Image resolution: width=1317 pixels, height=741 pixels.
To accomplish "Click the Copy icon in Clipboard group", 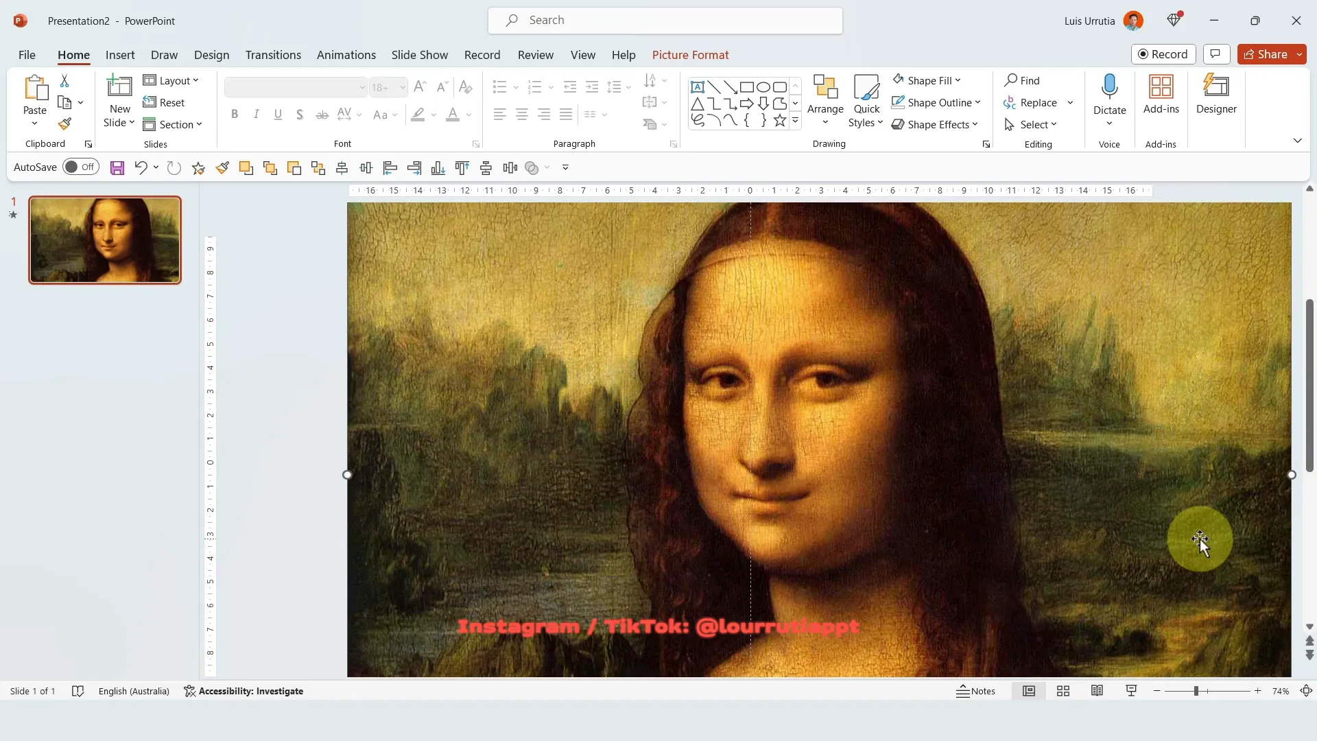I will coord(64,103).
